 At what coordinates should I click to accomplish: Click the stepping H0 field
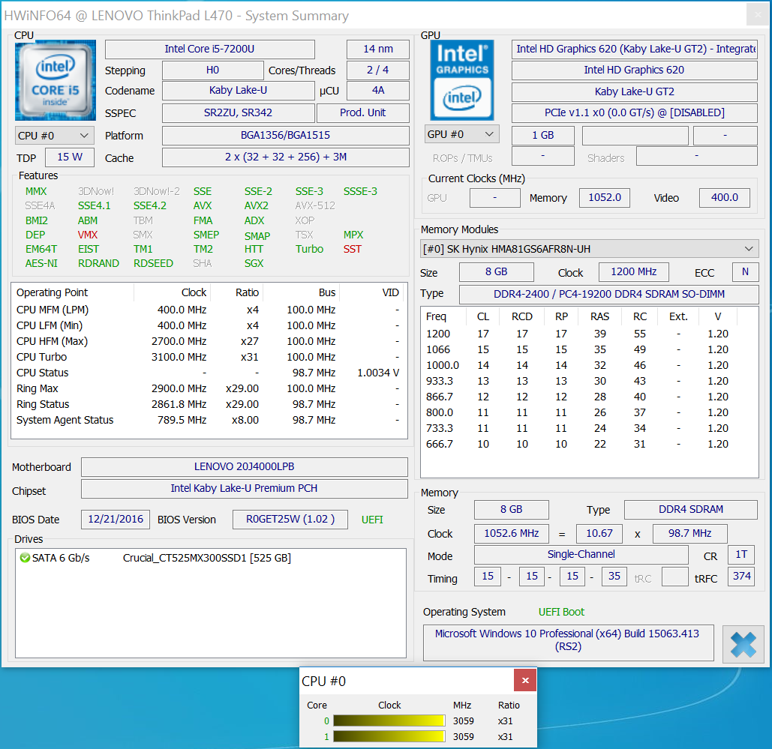(213, 70)
